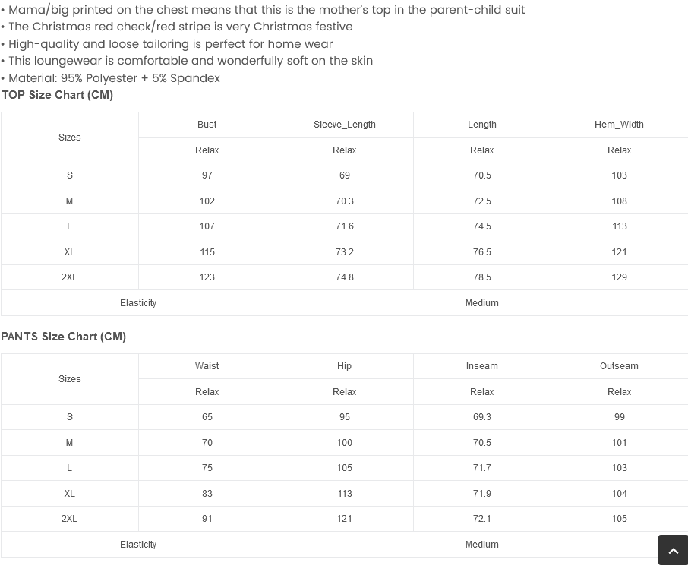Select the 2XL bust value 123
This screenshot has width=688, height=585.
point(207,277)
